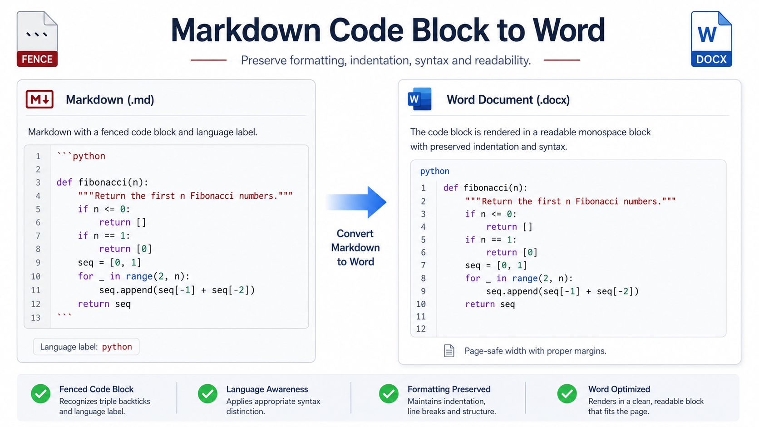Click the docstring line in the Markdown panel
759x427 pixels.
click(x=185, y=196)
